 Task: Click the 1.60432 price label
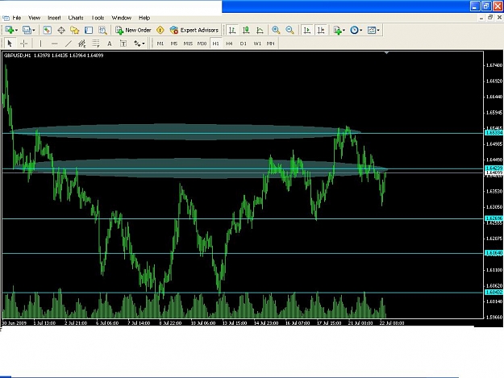pyautogui.click(x=494, y=293)
